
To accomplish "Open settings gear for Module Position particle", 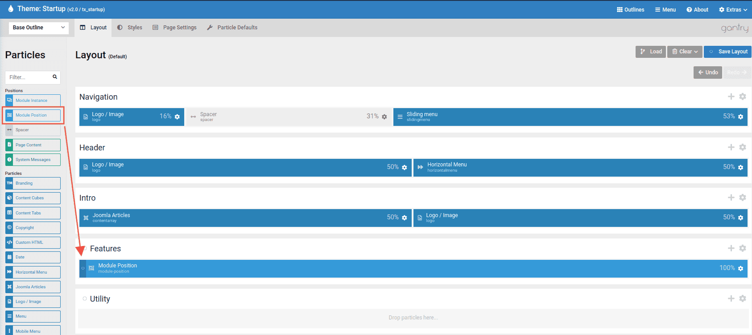I will pos(740,268).
